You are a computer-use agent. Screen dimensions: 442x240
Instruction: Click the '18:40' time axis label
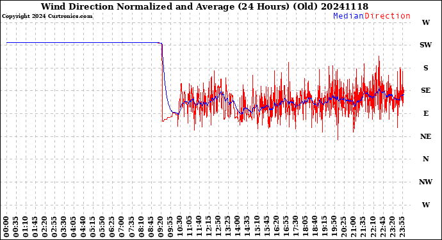(x=315, y=227)
